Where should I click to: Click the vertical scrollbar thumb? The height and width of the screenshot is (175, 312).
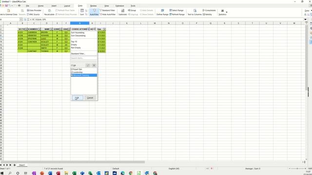click(307, 57)
